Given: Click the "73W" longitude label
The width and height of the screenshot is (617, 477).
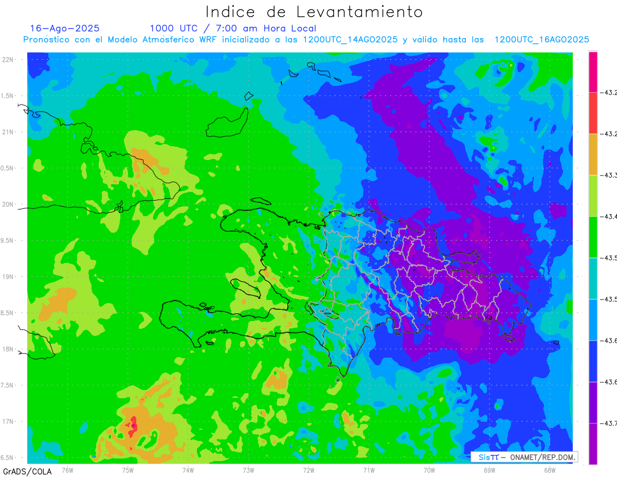Looking at the screenshot, I should click(248, 470).
